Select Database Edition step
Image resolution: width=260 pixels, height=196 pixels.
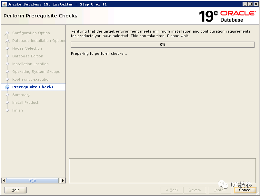coord(28,56)
